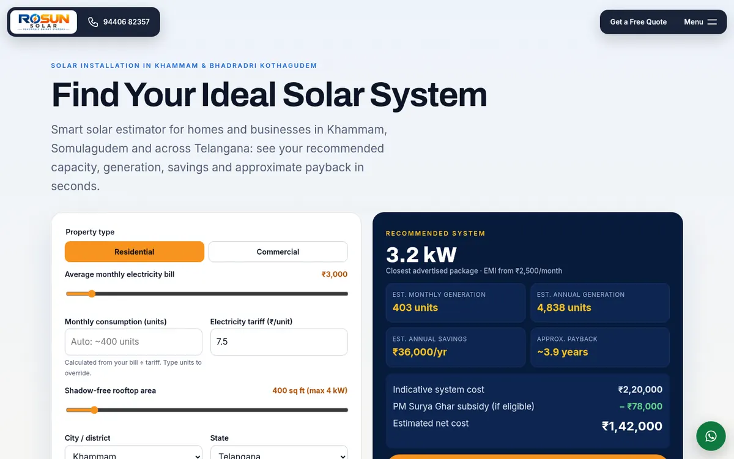Viewport: 734px width, 459px height.
Task: Click the hamburger lines beside Menu
Action: point(712,22)
